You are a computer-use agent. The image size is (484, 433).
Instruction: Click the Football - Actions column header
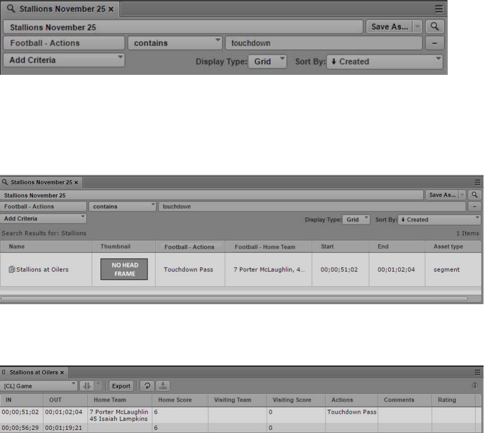190,247
